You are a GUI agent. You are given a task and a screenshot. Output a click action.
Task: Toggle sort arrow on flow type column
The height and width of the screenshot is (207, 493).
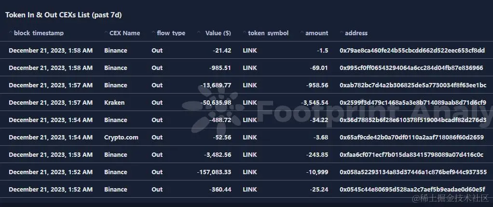click(x=153, y=32)
